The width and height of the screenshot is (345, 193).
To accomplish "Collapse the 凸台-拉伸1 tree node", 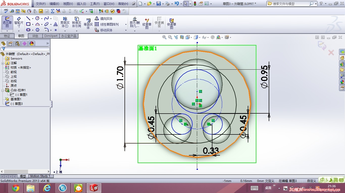I will tap(3, 90).
